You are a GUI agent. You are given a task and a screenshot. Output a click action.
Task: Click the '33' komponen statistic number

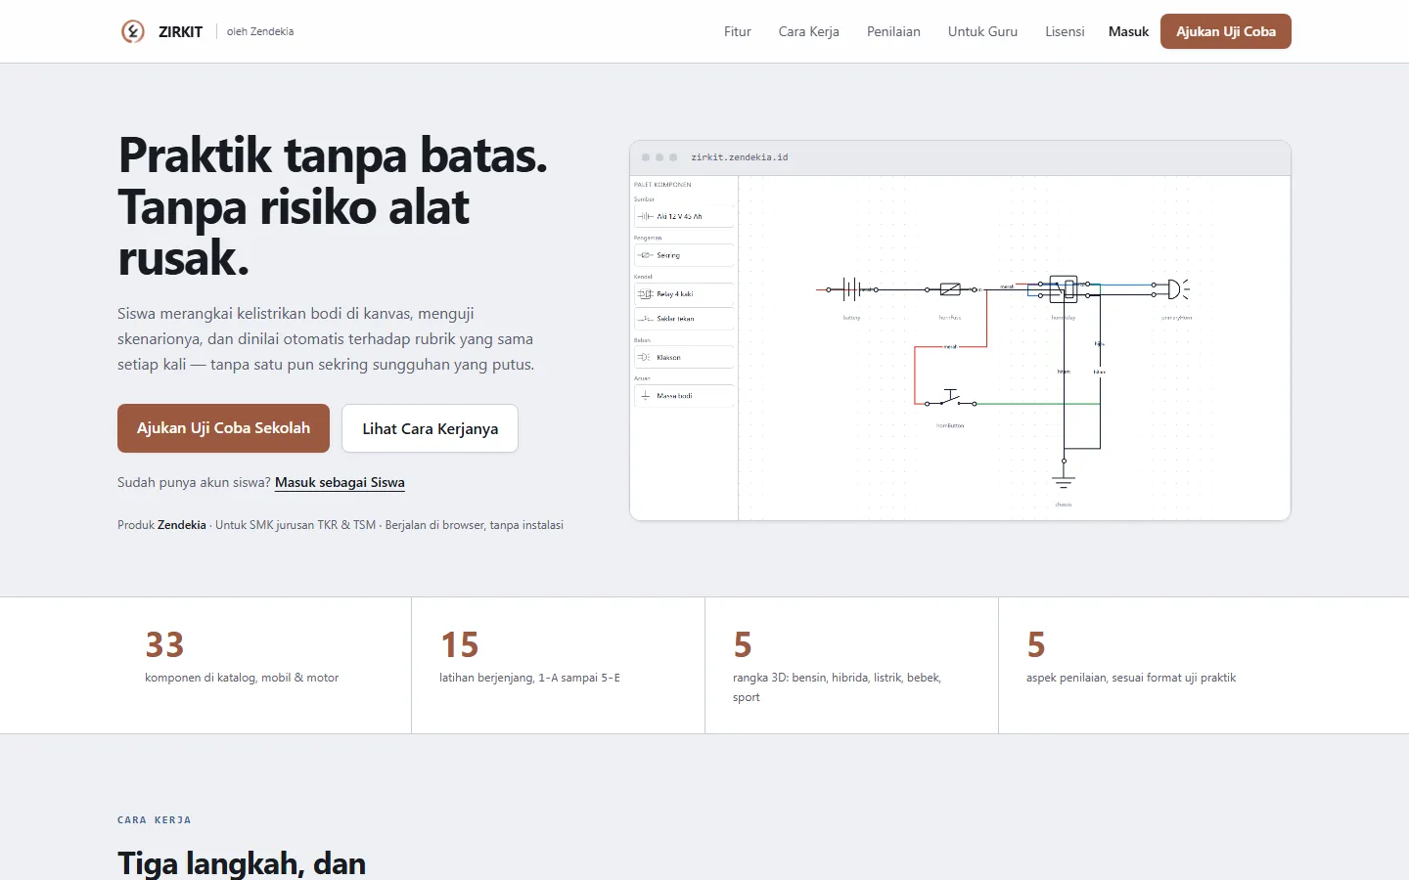point(164,644)
